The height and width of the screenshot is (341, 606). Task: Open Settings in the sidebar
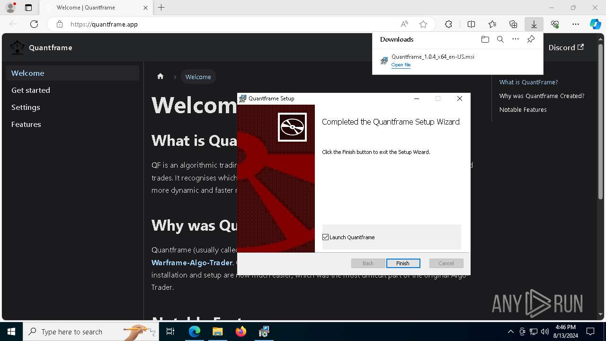pyautogui.click(x=72, y=107)
